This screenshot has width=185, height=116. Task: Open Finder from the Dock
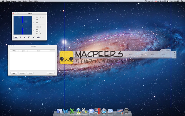(x=59, y=111)
